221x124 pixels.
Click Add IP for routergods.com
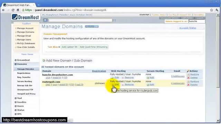coord(80,85)
